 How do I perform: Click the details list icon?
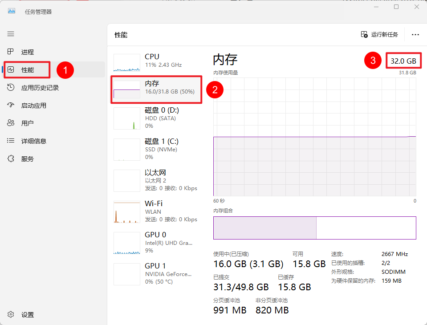(x=11, y=140)
